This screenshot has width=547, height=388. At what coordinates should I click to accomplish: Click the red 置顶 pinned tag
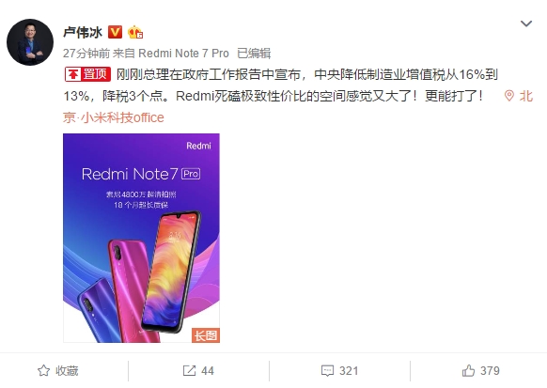(x=88, y=74)
